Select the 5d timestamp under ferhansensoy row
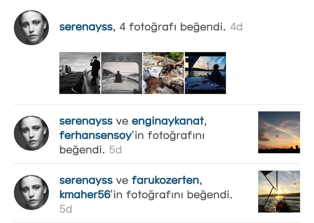Screen dimensions: 314x223 115,150
